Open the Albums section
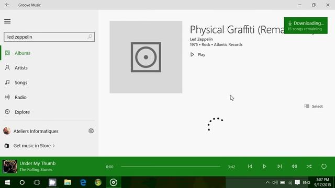 [49, 53]
